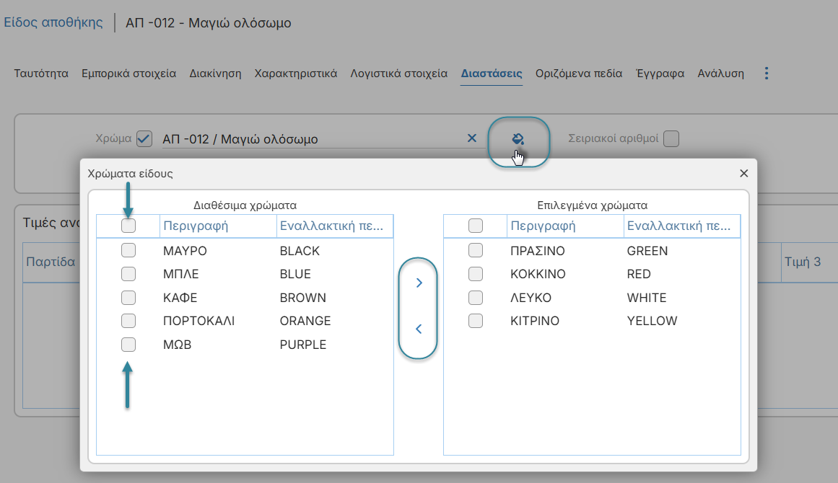
Task: Open the Χαρακτηριστικά tab
Action: [x=295, y=74]
